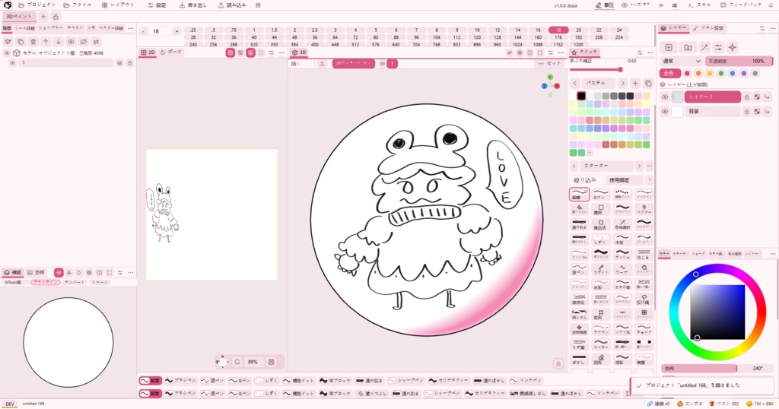Switch to the ツール詳細 tab
The height and width of the screenshot is (409, 779).
coord(24,28)
